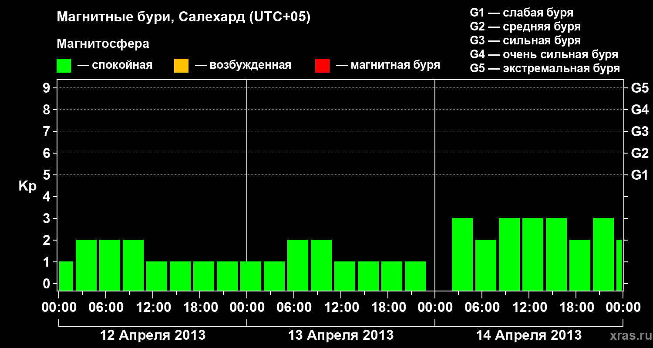Click the green 'спокойная' legend swatch

pyautogui.click(x=64, y=66)
